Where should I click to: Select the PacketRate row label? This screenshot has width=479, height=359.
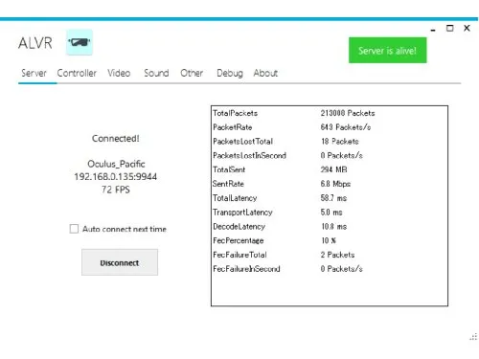coord(233,127)
